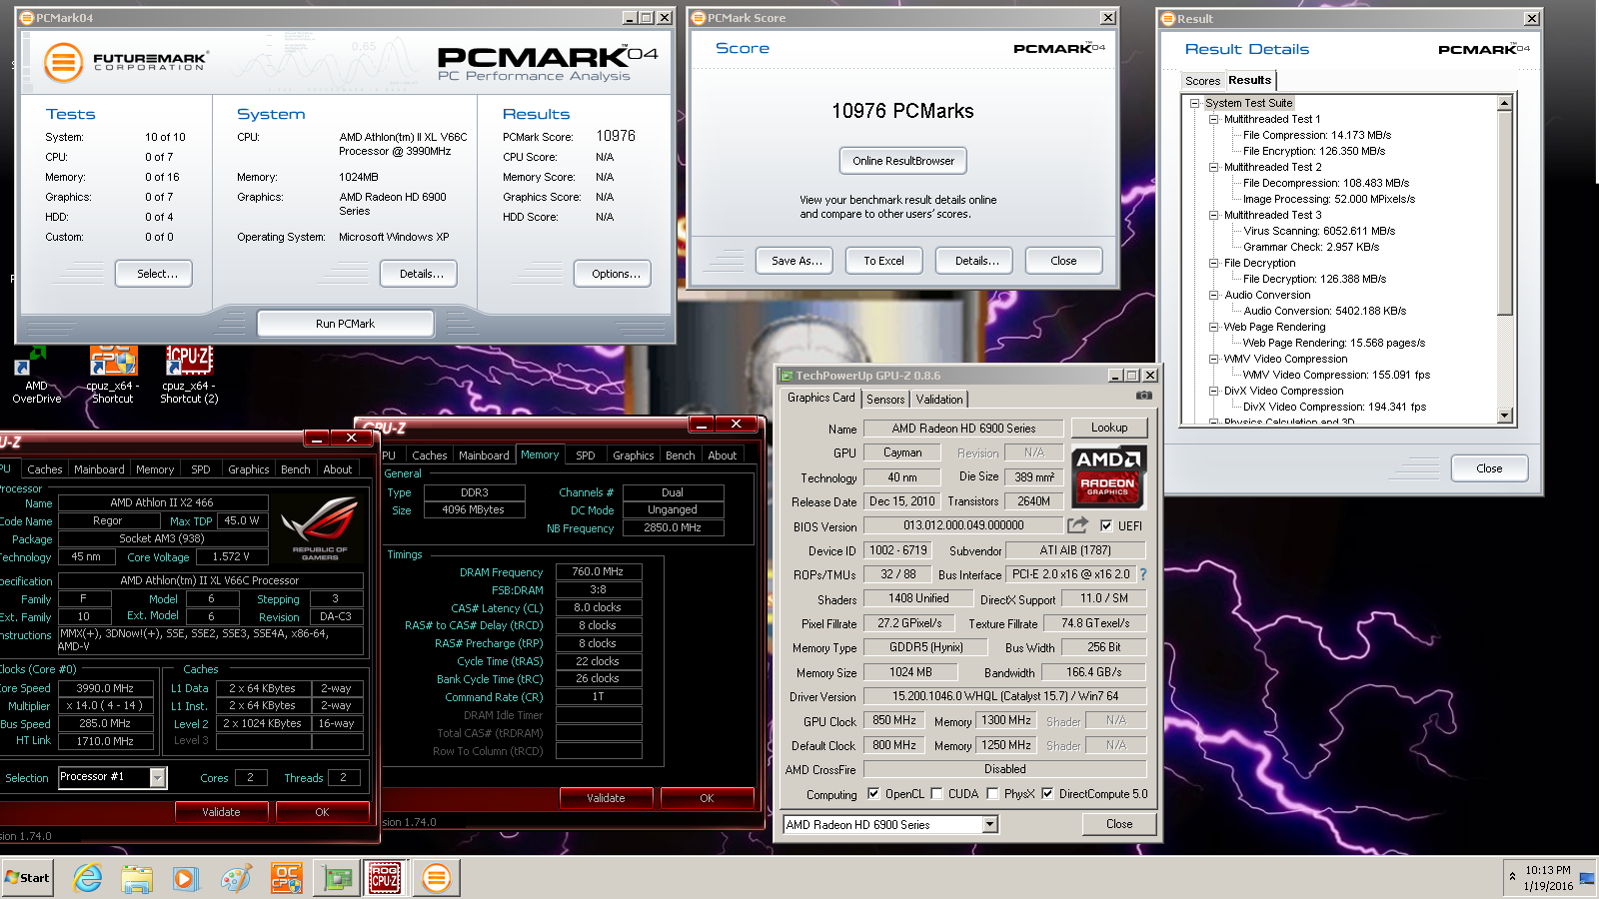Open Windows Media Player taskbar icon
Image resolution: width=1599 pixels, height=899 pixels.
point(185,878)
